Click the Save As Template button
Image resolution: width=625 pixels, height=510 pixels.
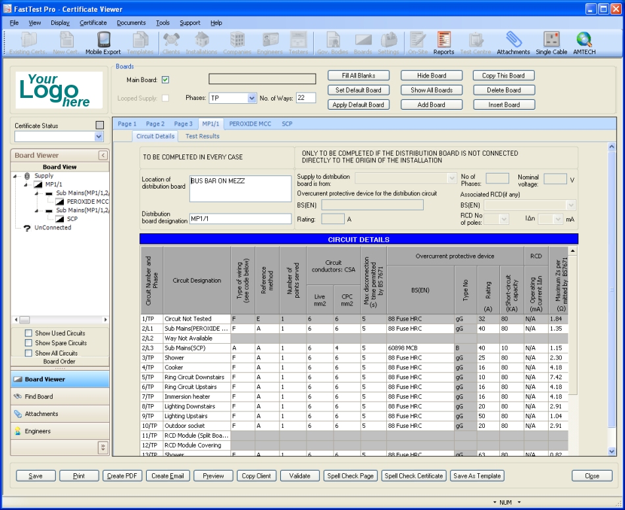pyautogui.click(x=477, y=476)
